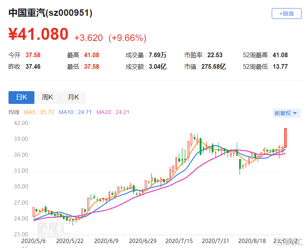
Task: Click the 2020/6/29 date axis label
Action: (143, 241)
